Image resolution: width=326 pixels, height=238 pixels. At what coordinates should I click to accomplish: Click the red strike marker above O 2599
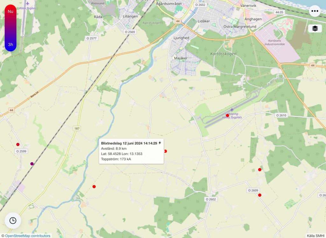(18, 144)
